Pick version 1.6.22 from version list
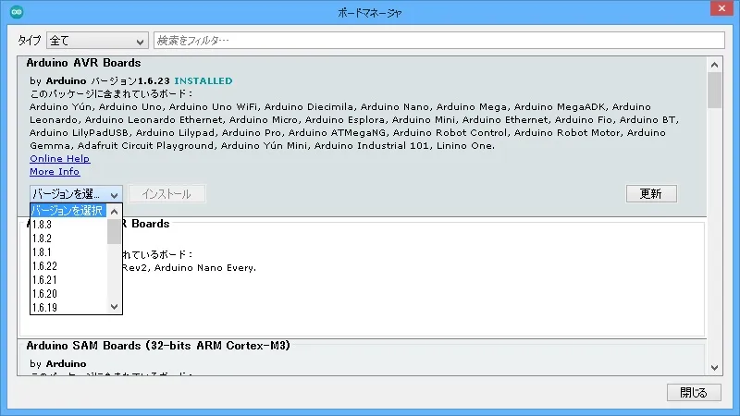 [44, 266]
